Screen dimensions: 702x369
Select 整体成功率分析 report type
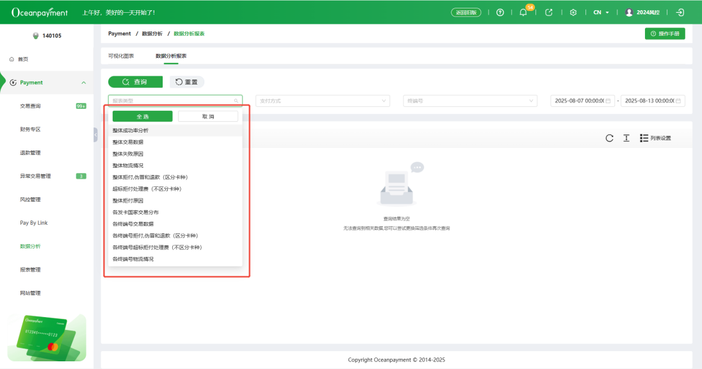[x=175, y=130]
